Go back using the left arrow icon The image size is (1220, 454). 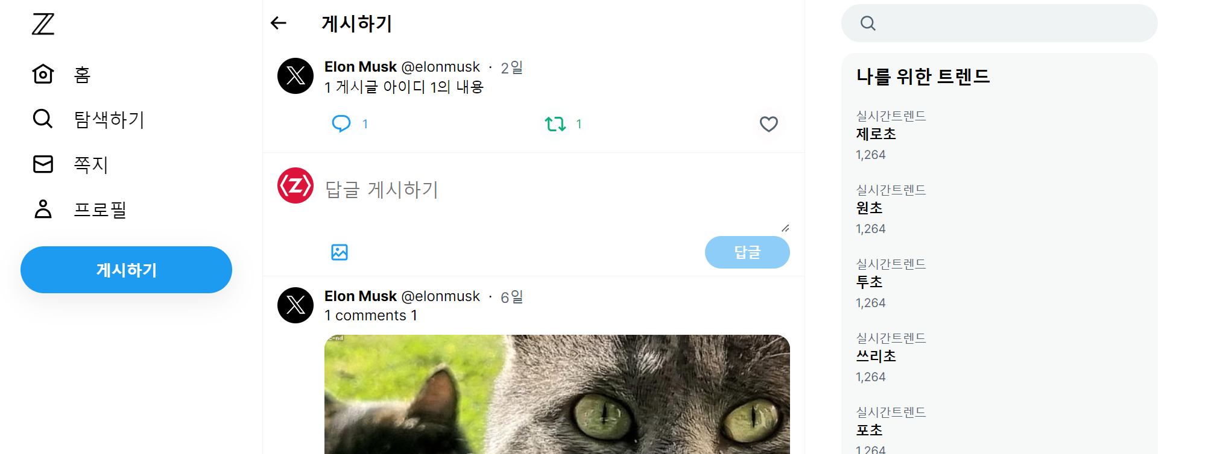coord(278,23)
